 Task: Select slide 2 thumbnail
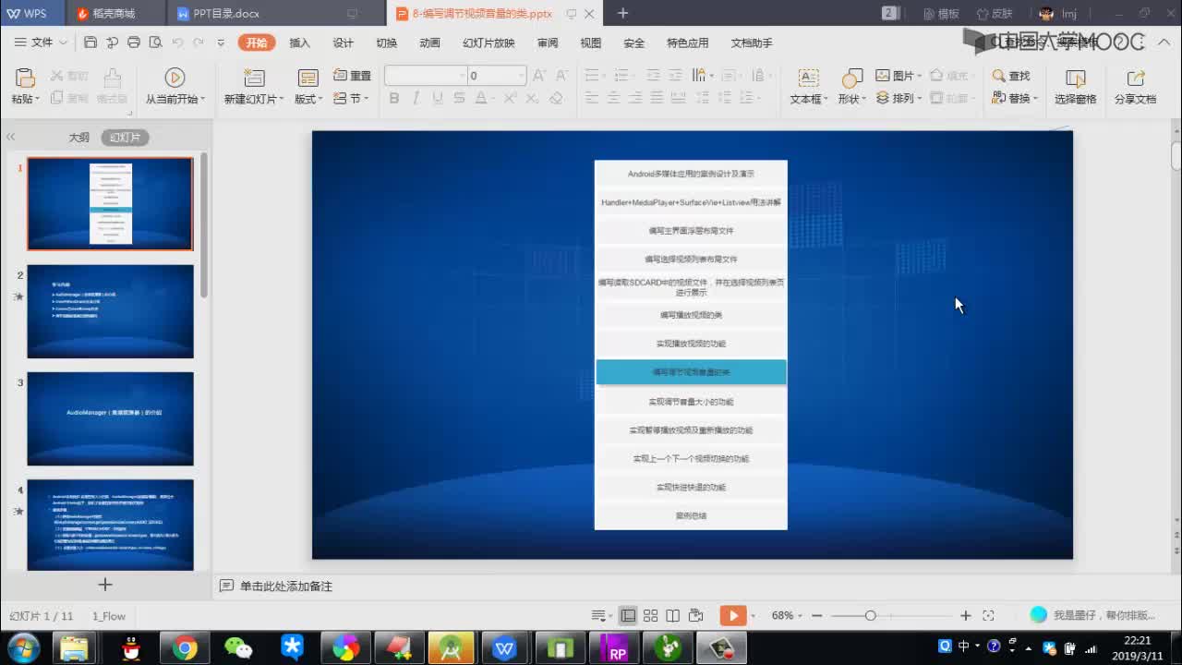[110, 311]
